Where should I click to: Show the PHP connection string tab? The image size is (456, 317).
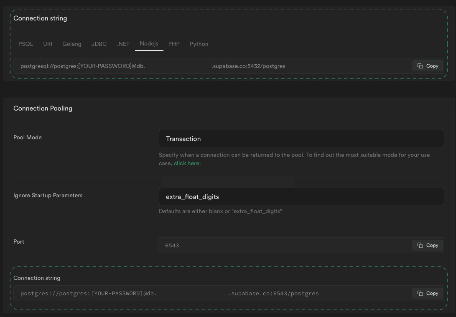point(174,44)
